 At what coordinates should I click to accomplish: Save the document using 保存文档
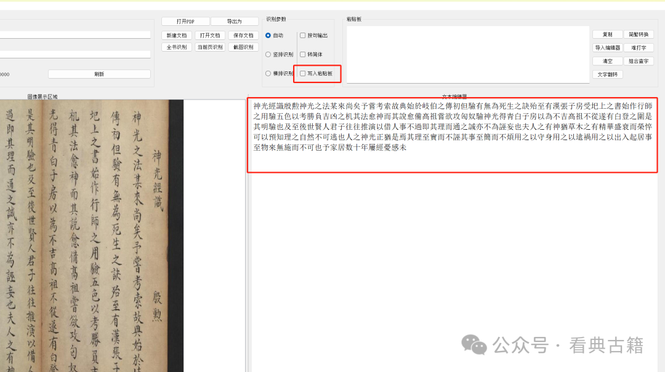243,35
